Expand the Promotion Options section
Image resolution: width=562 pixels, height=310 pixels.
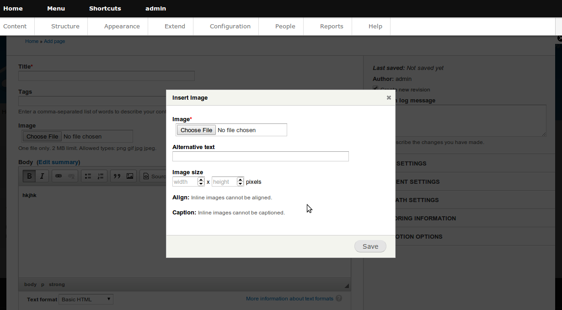click(418, 236)
